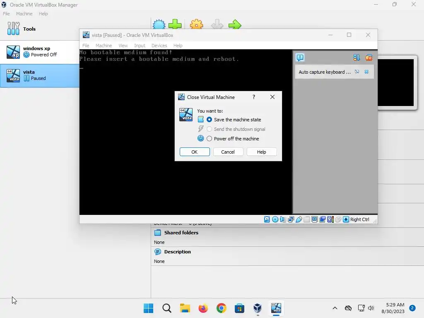This screenshot has width=424, height=318.
Task: Click the hard disk status bar indicator
Action: pos(267,219)
